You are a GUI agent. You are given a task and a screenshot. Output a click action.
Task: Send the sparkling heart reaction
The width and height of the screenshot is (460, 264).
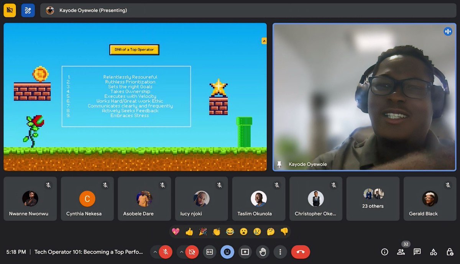176,231
